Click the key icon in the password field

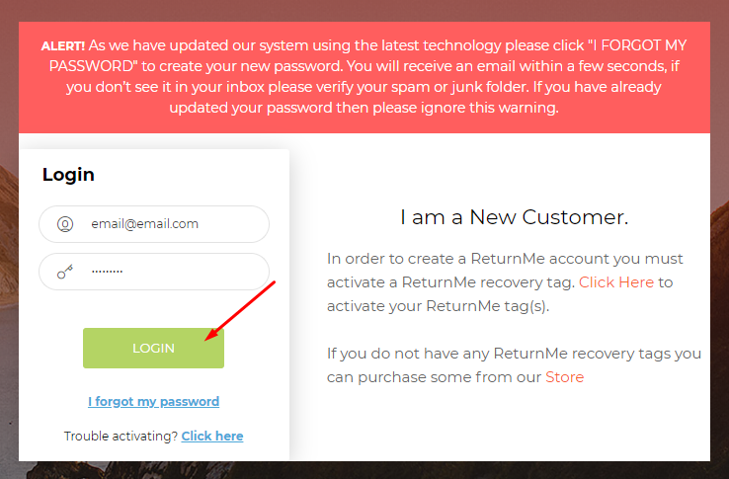click(65, 272)
